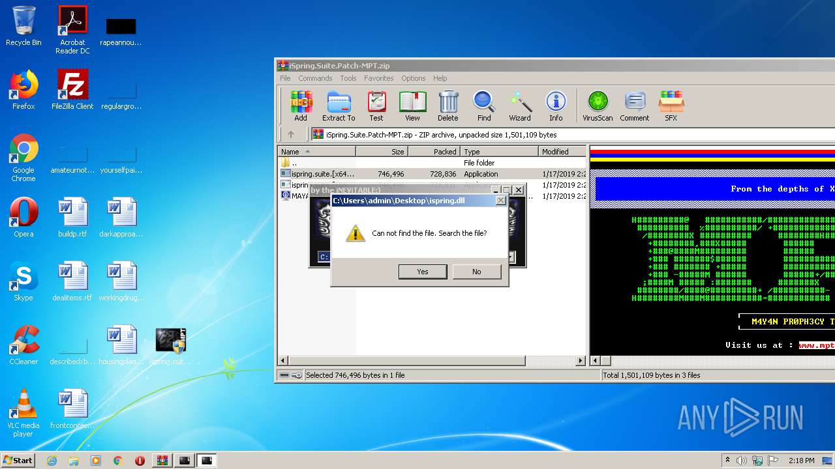Click the archive path address field
The image size is (835, 469).
(573, 135)
